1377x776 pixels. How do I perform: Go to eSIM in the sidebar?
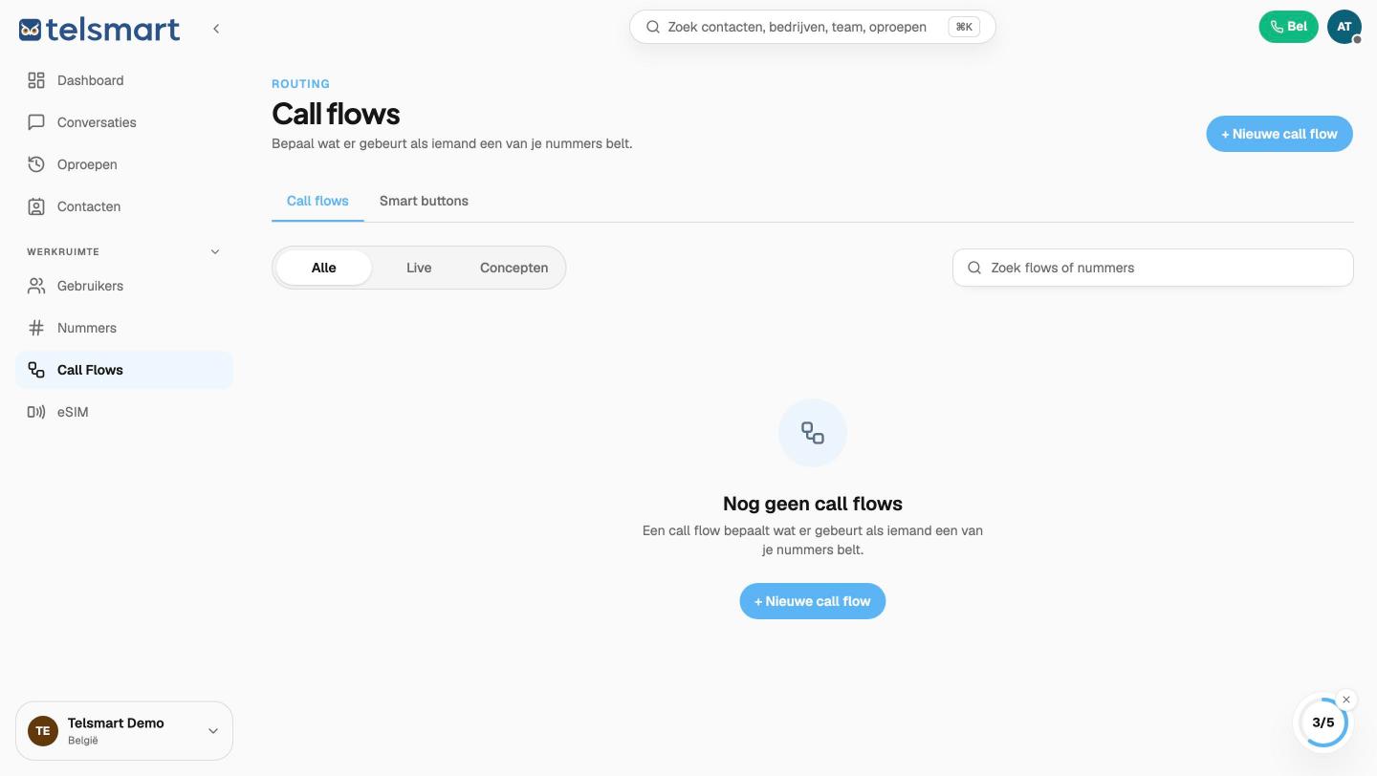click(124, 412)
